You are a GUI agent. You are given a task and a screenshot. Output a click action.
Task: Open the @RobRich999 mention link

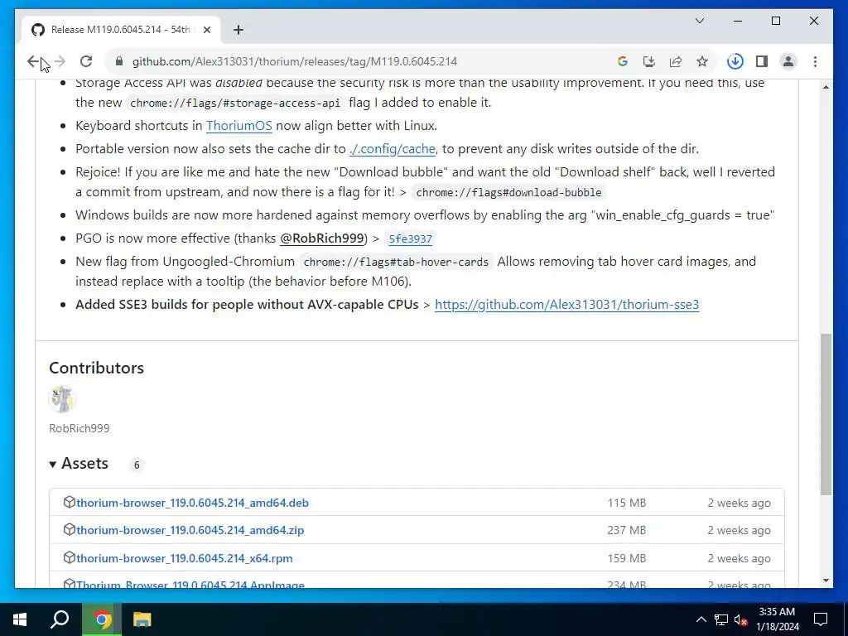tap(321, 238)
